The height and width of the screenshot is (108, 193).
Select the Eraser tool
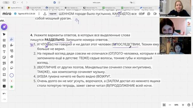(12, 56)
